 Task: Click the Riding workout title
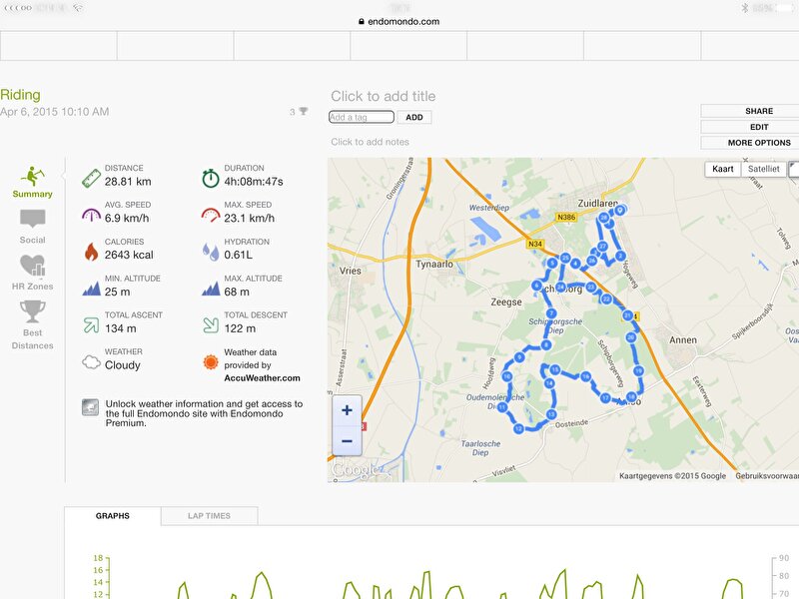click(x=20, y=95)
